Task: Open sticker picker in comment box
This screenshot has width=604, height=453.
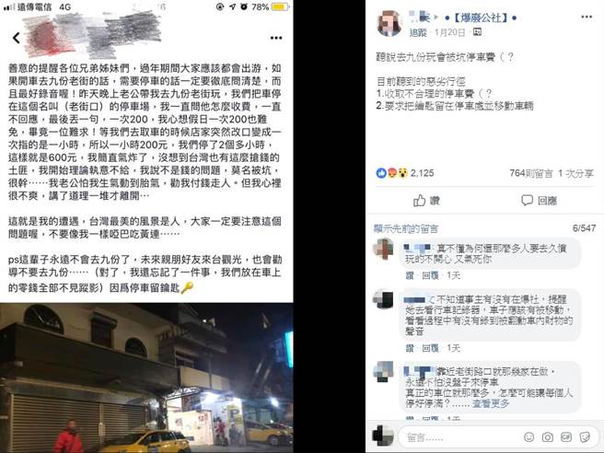Action: [x=585, y=436]
